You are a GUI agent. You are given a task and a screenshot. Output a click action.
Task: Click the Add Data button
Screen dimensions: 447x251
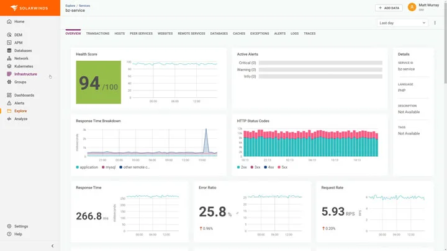point(388,7)
